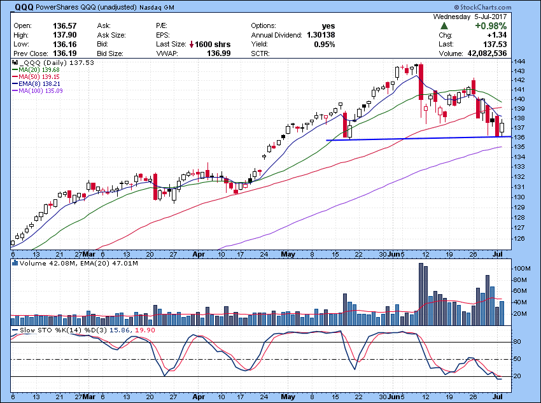541x403 pixels.
Task: Click the 80M label on the volume axis
Action: point(520,280)
